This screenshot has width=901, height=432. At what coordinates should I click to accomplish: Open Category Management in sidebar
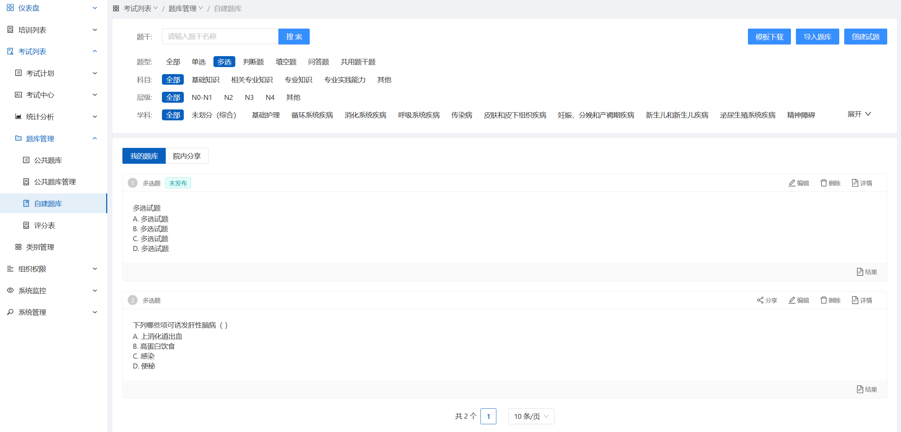(40, 247)
